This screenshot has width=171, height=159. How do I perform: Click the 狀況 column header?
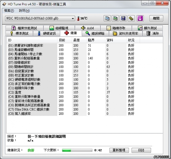133,40
